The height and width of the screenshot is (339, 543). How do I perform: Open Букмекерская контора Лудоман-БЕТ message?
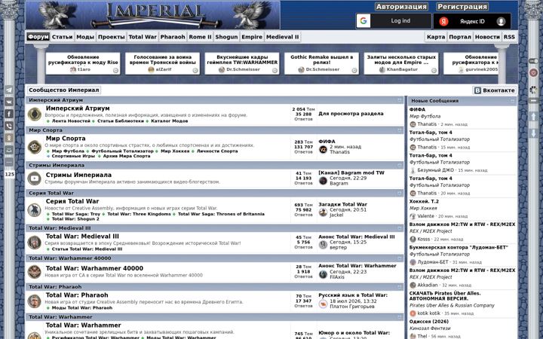point(459,247)
